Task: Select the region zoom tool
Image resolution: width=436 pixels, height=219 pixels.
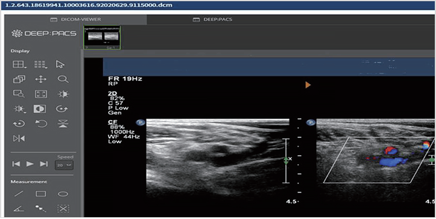Action: click(x=19, y=94)
